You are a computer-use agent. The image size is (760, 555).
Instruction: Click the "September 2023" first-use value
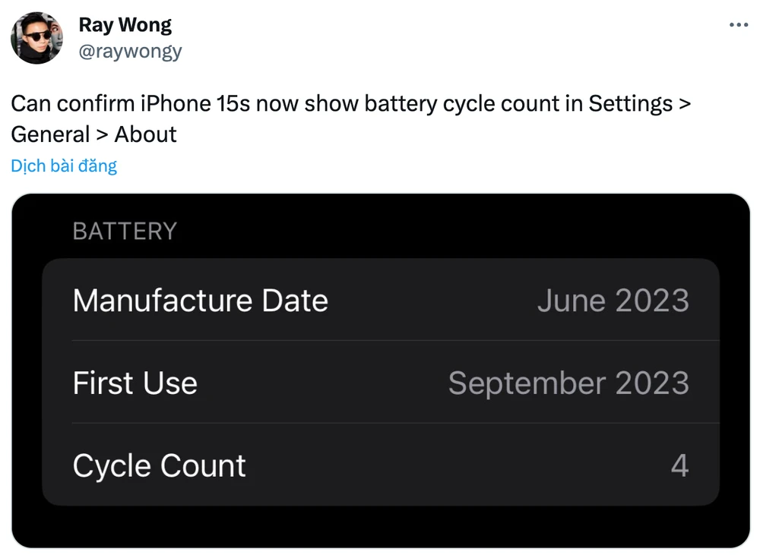[570, 383]
